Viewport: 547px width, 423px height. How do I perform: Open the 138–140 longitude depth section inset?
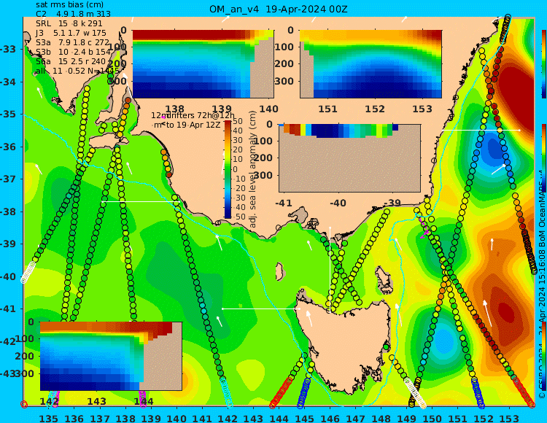tap(203, 64)
